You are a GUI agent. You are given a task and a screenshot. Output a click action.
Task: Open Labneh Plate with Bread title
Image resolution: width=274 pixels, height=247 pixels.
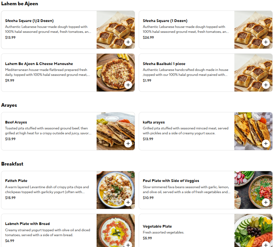tap(28, 224)
